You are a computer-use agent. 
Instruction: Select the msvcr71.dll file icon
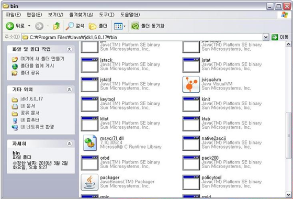tap(90, 143)
